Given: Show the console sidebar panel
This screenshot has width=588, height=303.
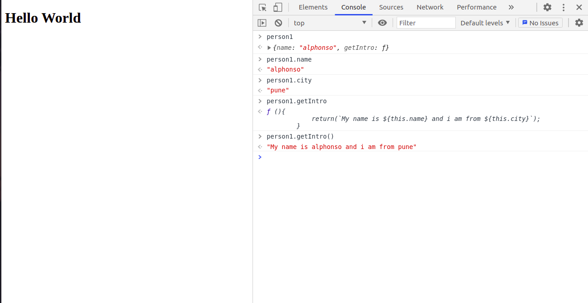Looking at the screenshot, I should (262, 23).
